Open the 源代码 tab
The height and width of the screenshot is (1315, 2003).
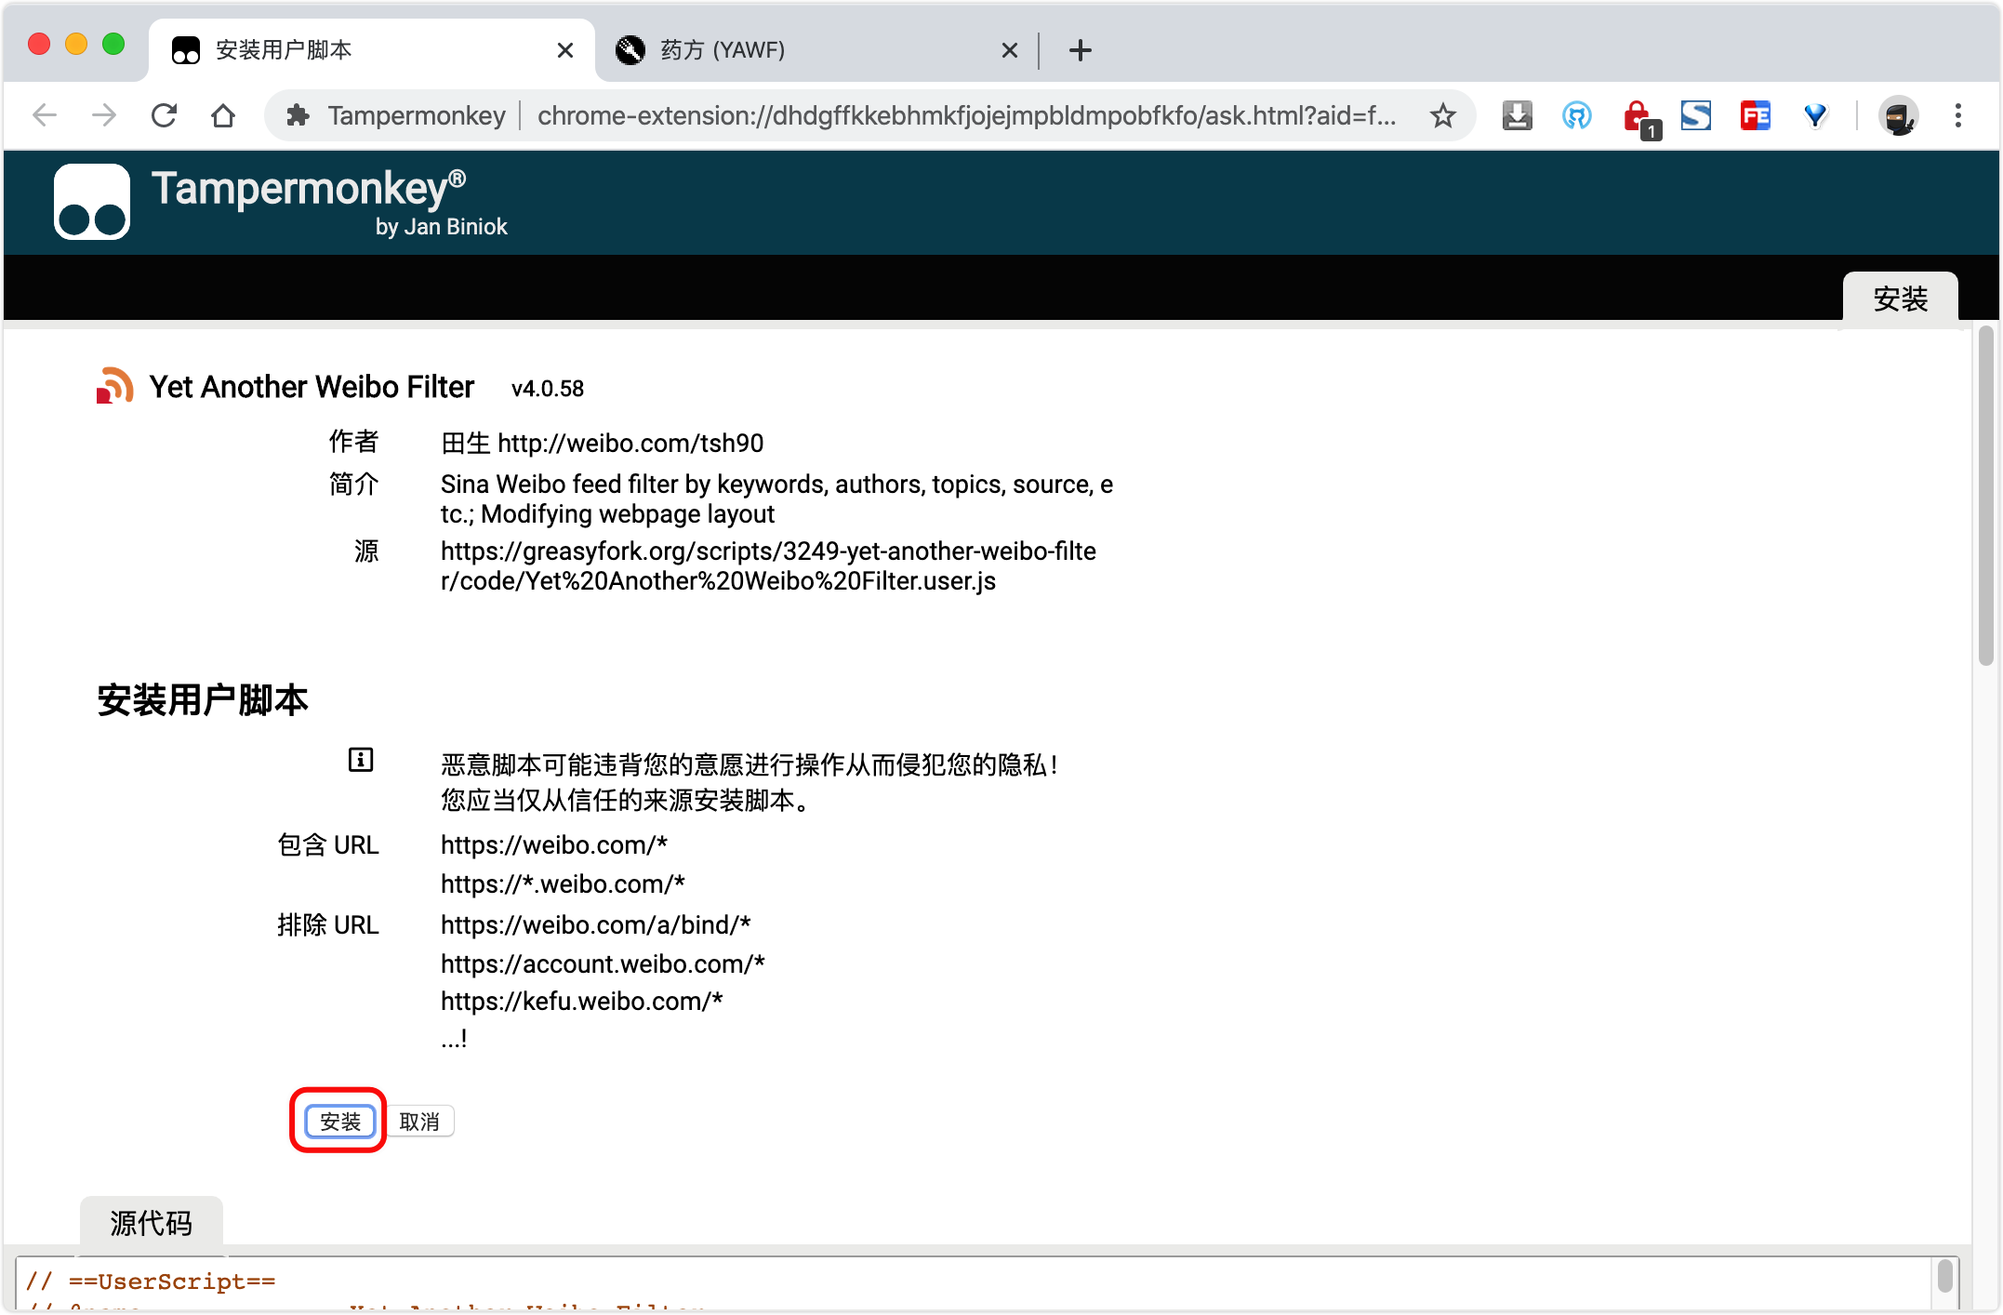152,1223
